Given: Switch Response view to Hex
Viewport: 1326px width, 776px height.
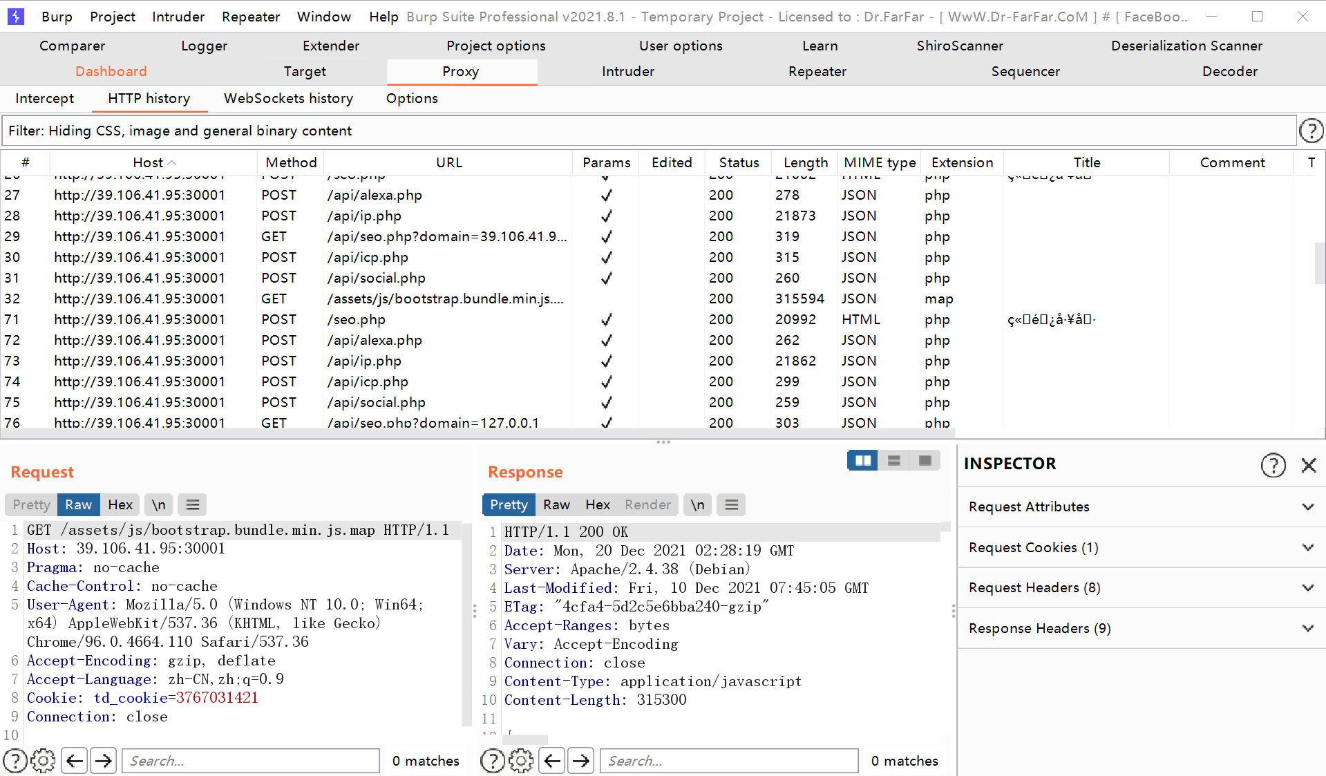Looking at the screenshot, I should pyautogui.click(x=598, y=504).
